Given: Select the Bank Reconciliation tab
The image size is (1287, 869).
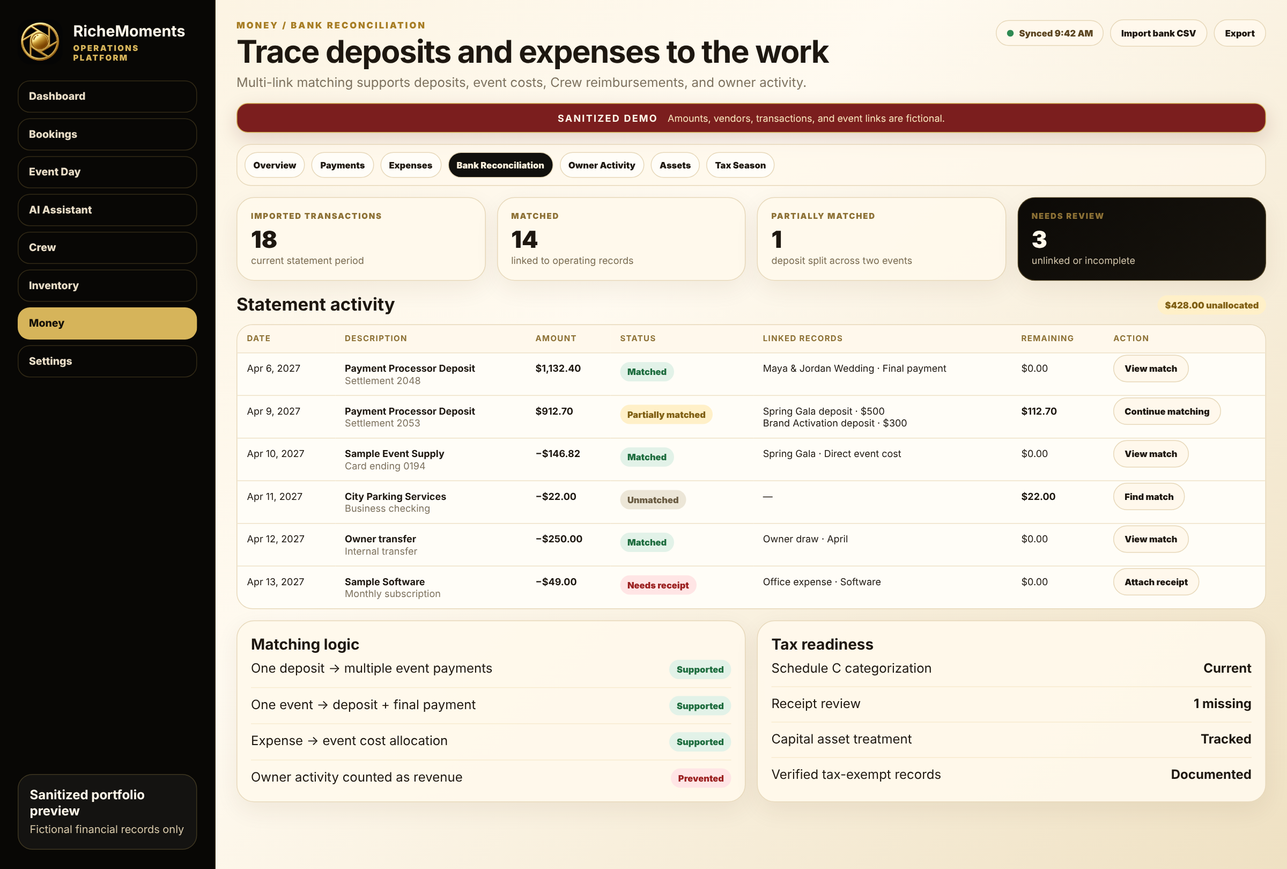Looking at the screenshot, I should pos(500,165).
